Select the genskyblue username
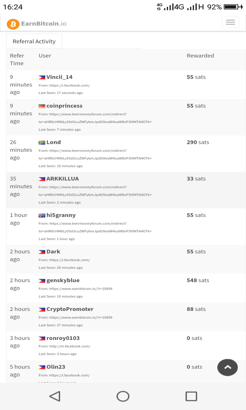 [63, 280]
